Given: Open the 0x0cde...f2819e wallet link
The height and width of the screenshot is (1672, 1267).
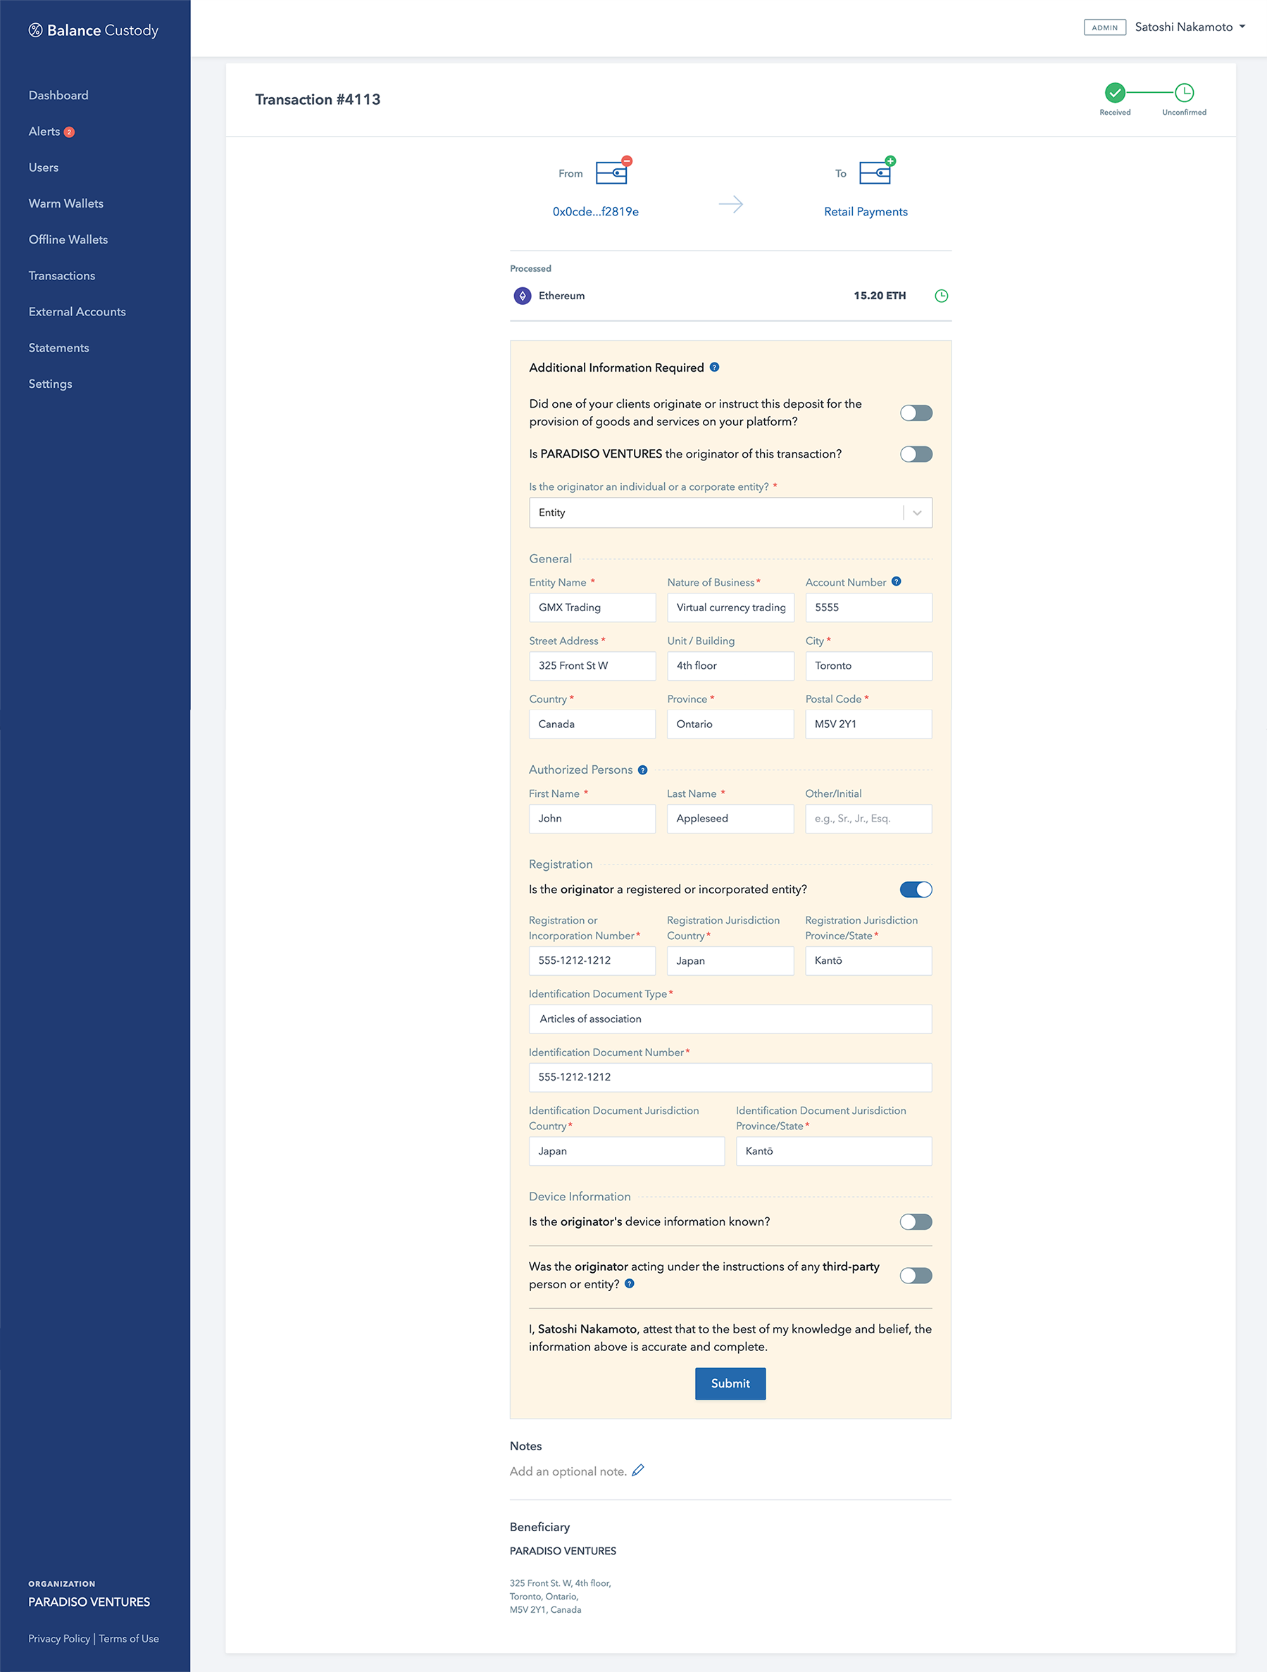Looking at the screenshot, I should point(595,212).
